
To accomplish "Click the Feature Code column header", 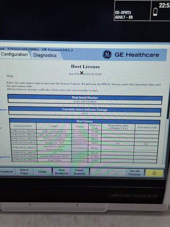I will pos(95,126).
